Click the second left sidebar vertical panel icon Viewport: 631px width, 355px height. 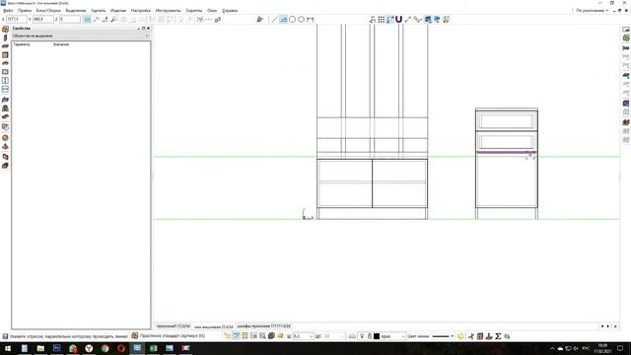[5, 37]
